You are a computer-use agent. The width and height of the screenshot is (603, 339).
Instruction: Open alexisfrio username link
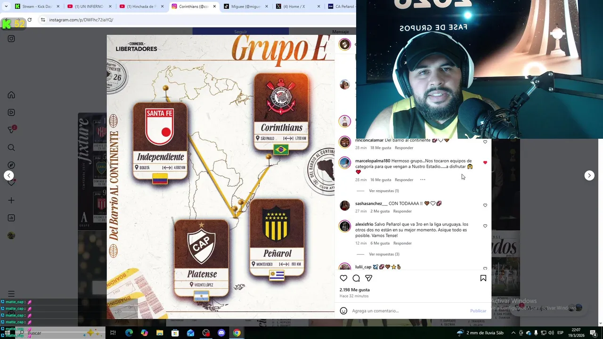[x=364, y=225]
